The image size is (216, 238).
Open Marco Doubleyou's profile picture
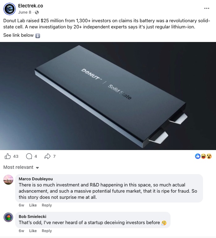point(8,180)
